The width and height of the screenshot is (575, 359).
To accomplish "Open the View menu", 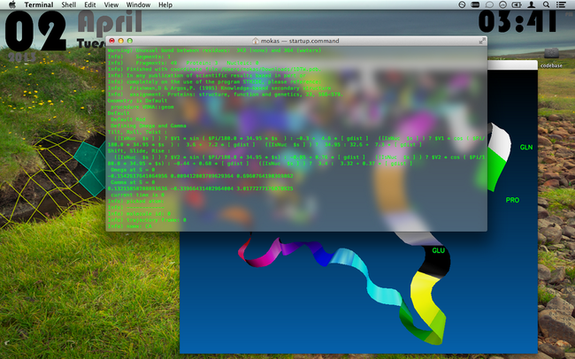I will pos(111,4).
